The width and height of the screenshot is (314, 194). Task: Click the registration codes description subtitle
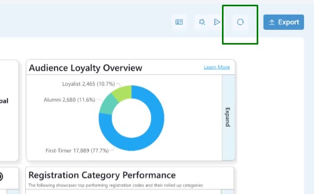pyautogui.click(x=116, y=185)
